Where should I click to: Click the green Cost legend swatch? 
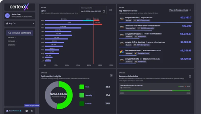click(x=82, y=87)
